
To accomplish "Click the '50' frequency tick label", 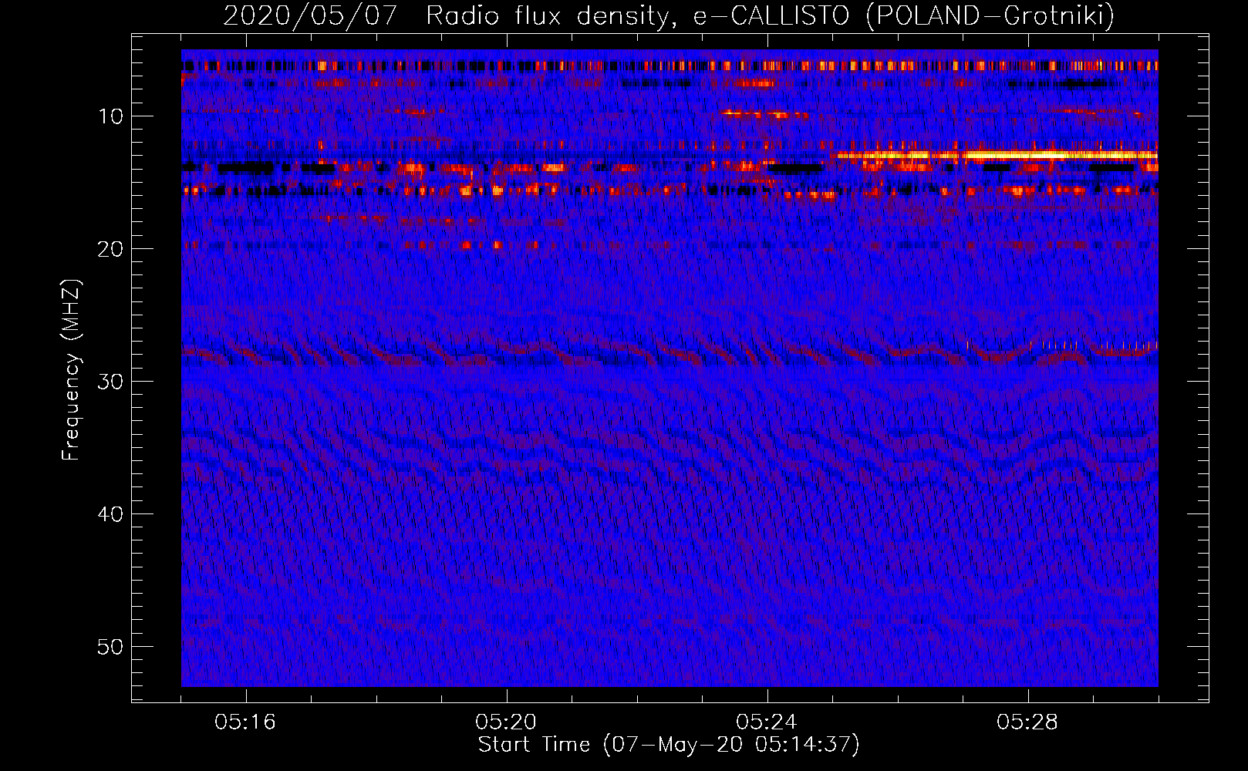I will (111, 647).
